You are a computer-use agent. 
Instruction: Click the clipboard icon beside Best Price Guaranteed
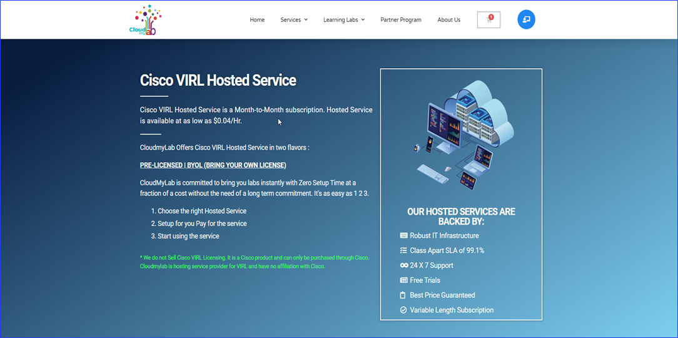click(x=403, y=295)
